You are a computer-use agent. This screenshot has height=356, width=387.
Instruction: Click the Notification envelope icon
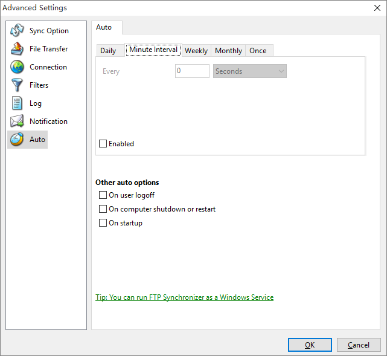click(x=17, y=121)
